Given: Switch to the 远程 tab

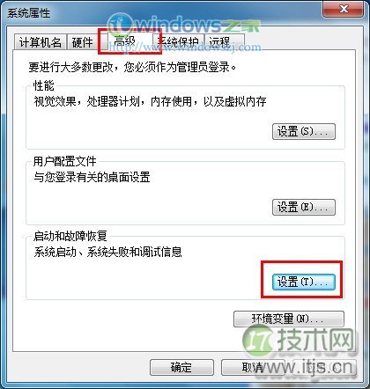Looking at the screenshot, I should (x=225, y=42).
